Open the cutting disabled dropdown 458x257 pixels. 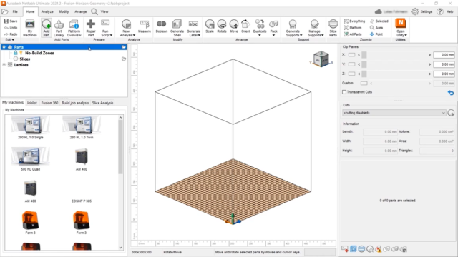394,113
